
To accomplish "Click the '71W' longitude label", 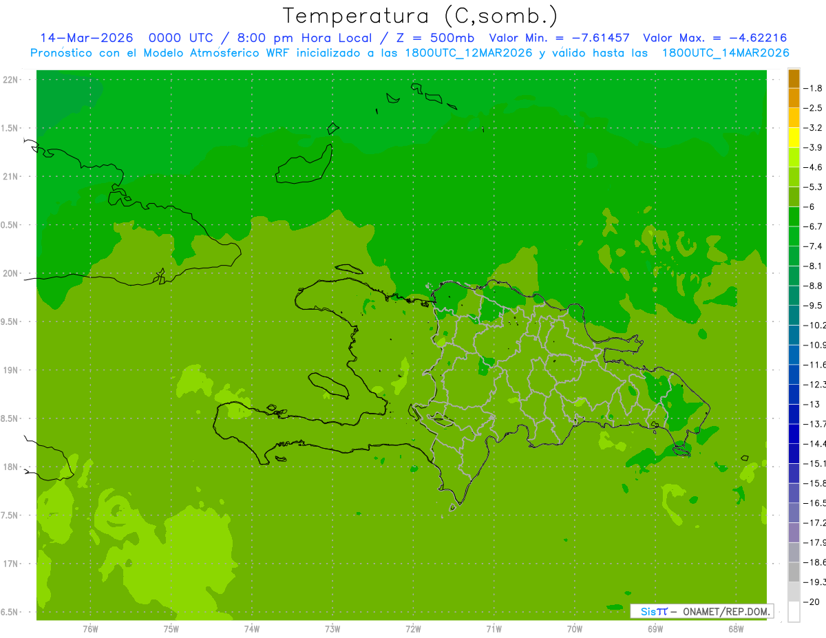I will pos(494,629).
